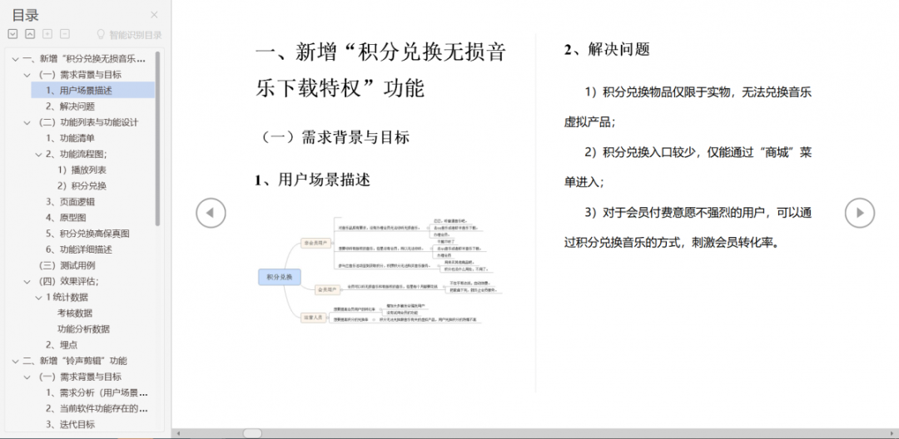The image size is (899, 439).
Task: Click the page heading 2、解决问题
Action: [607, 50]
